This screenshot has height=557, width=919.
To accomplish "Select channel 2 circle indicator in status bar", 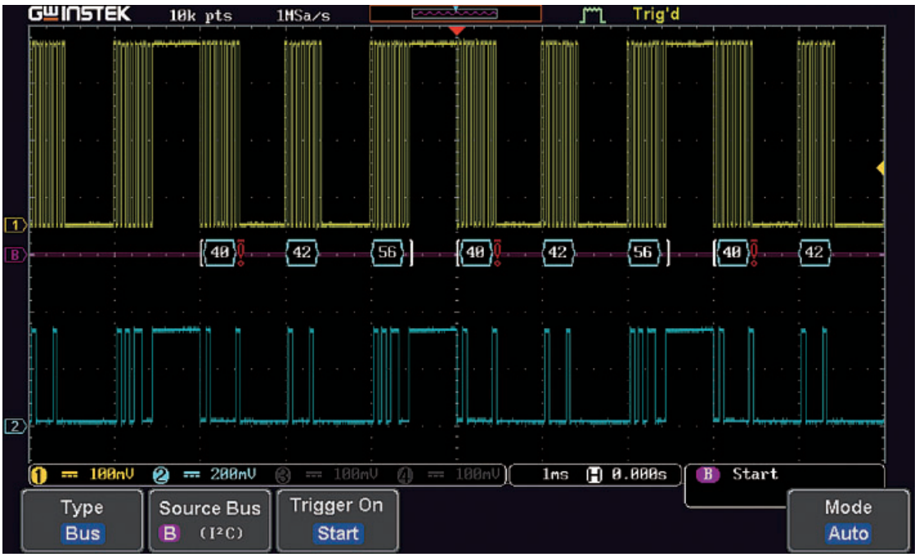I will 160,475.
